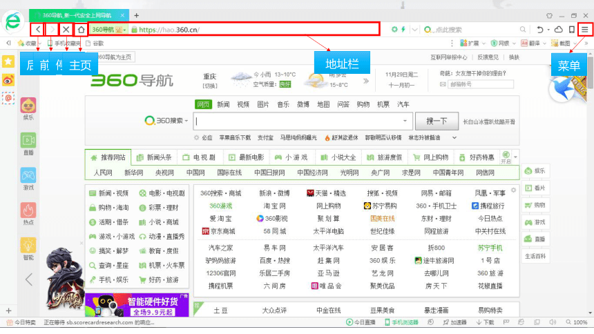The image size is (594, 334).
Task: Click 手机浏览器 in the status bar
Action: coord(401,322)
